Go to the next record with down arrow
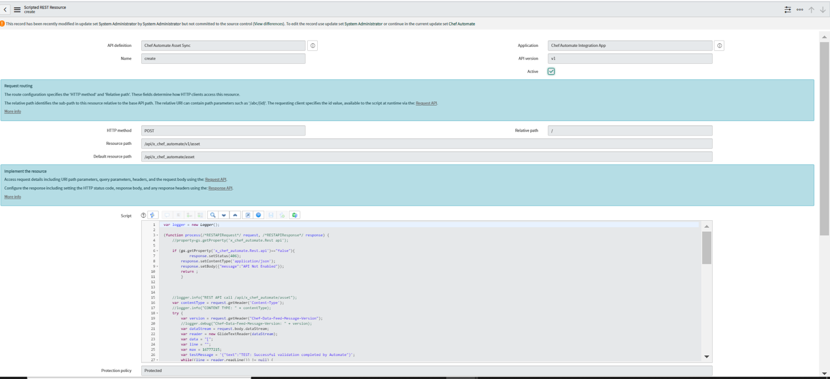 point(822,10)
